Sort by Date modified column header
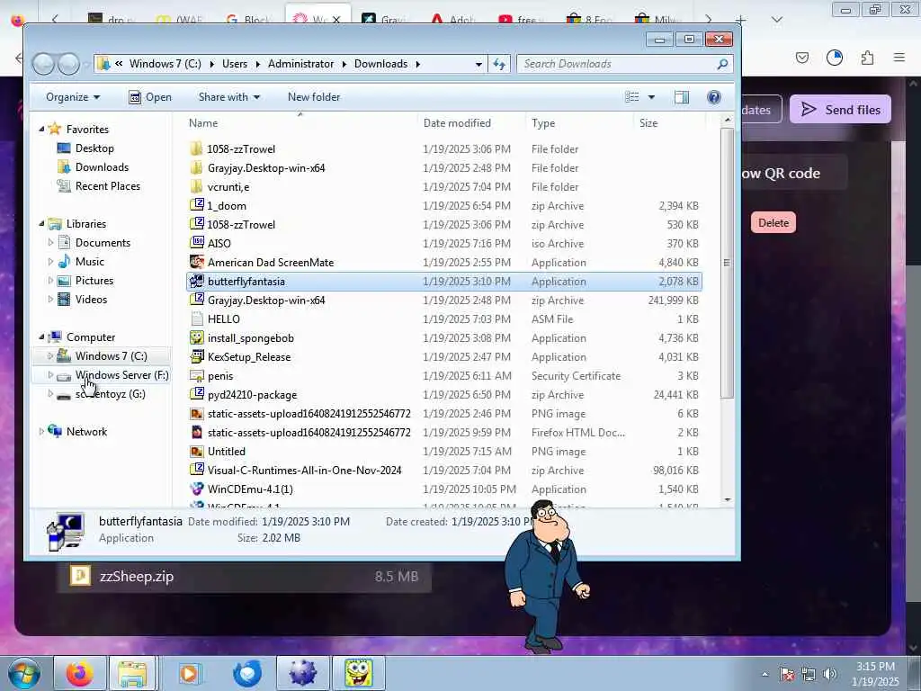The image size is (921, 691). [x=457, y=122]
